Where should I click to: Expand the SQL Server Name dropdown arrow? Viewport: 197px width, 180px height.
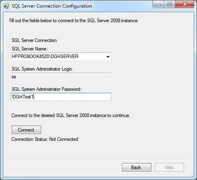click(108, 57)
